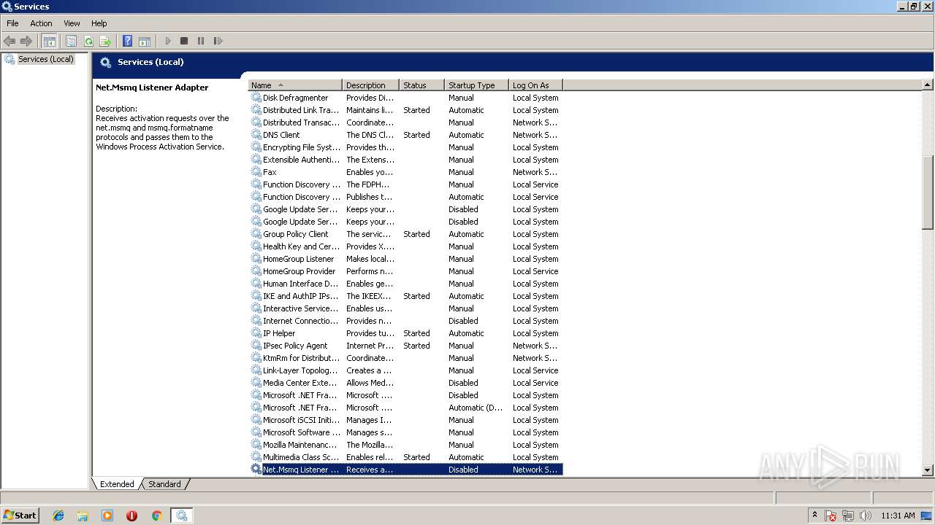This screenshot has height=525, width=935.
Task: Open the File menu
Action: pos(12,23)
